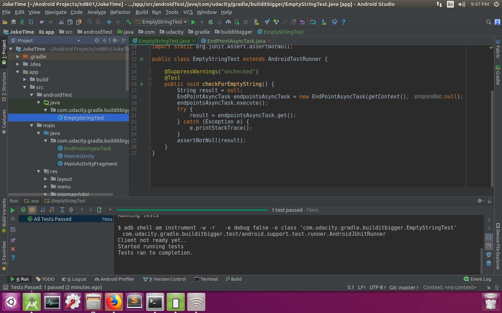Viewport: 502px width, 313px height.
Task: Click Firefox icon in Ubuntu dock
Action: click(113, 302)
